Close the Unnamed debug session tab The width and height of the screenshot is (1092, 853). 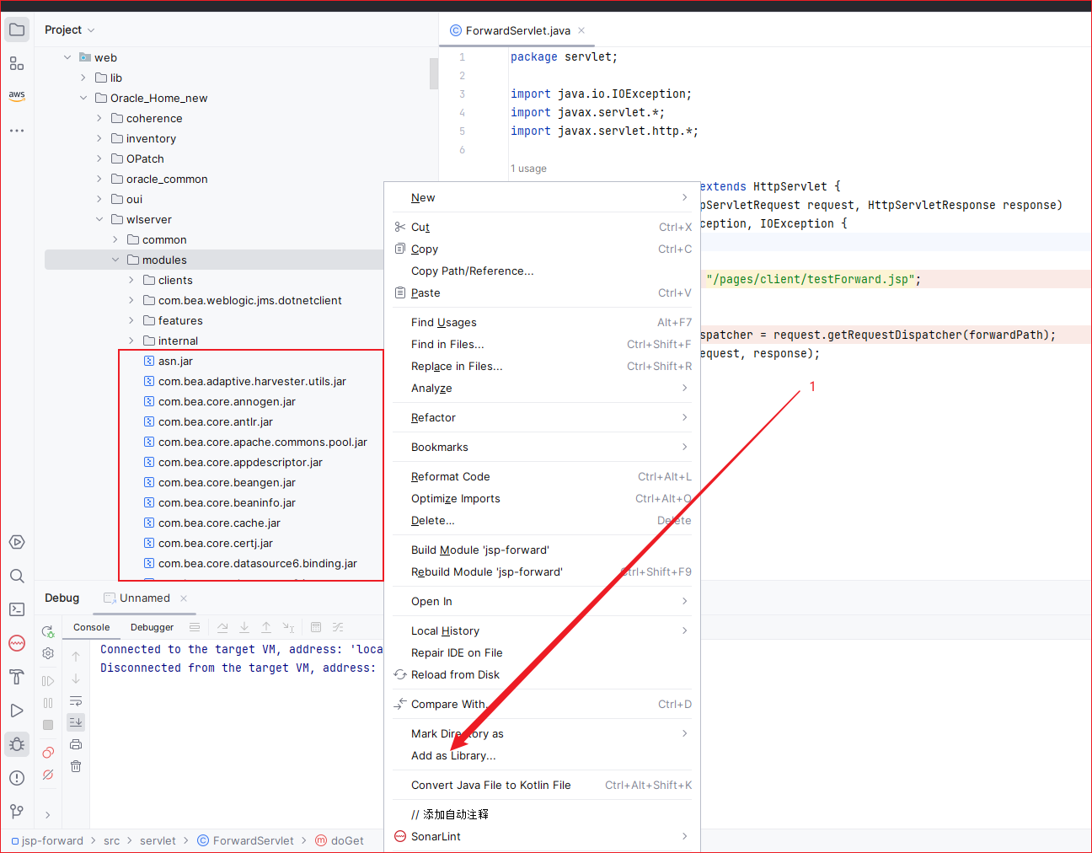[x=184, y=598]
